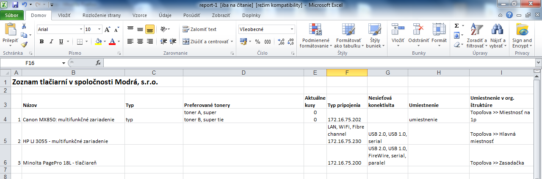Image resolution: width=542 pixels, height=179 pixels.
Task: Open Zoradiť a filtrovať menu
Action: pos(477,36)
